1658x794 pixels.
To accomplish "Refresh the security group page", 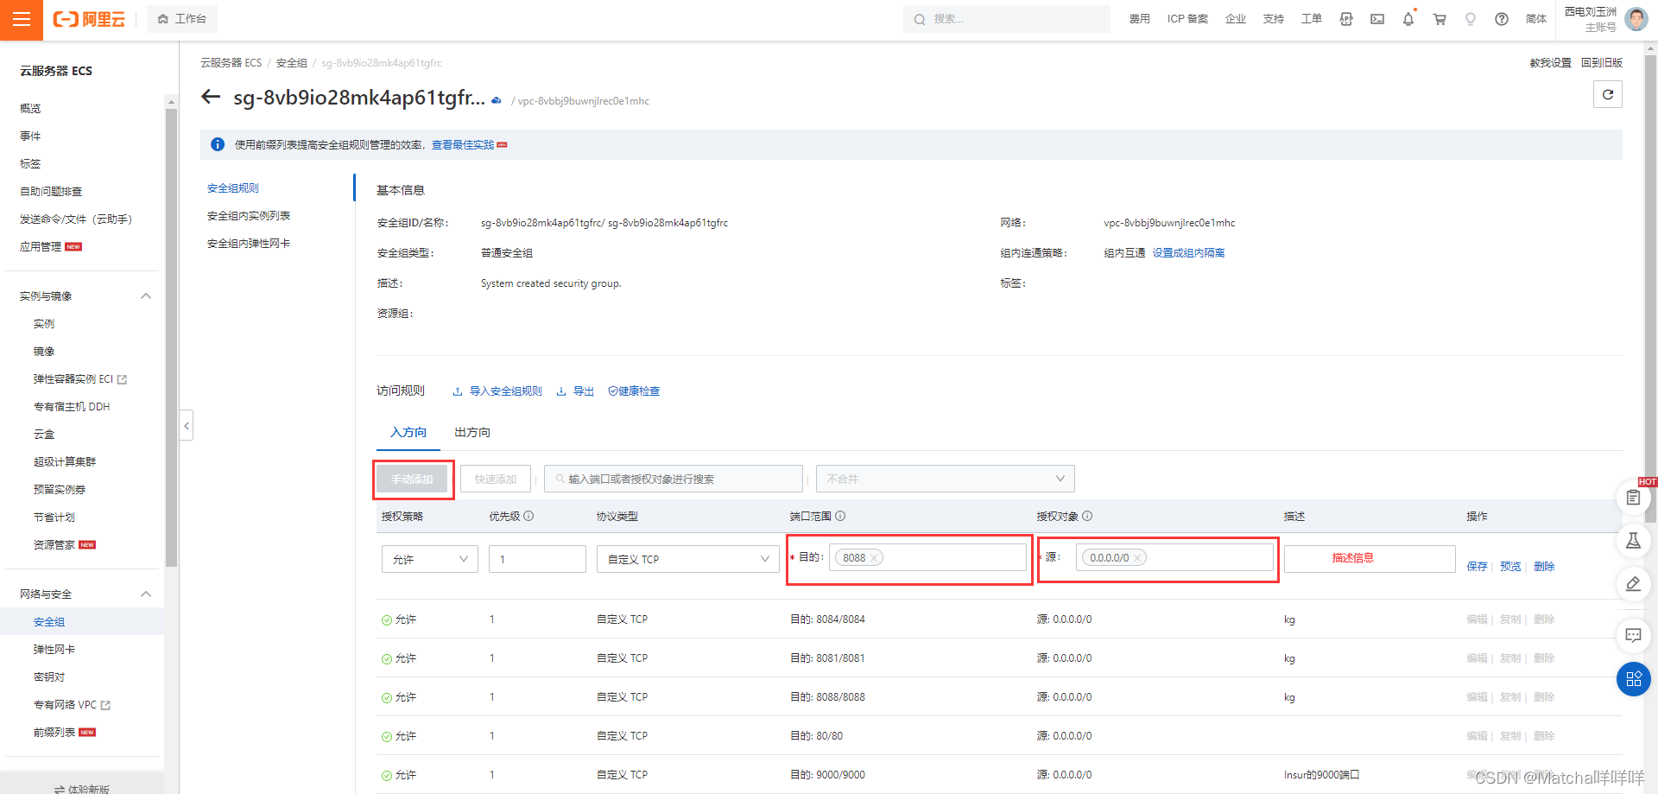I will (x=1608, y=94).
